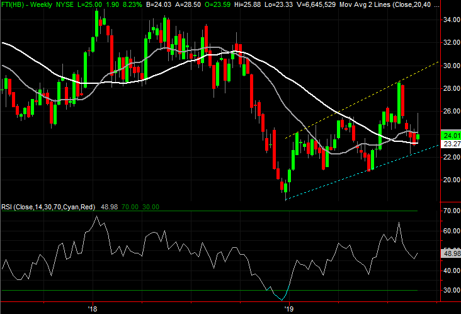The width and height of the screenshot is (461, 314).
Task: Click the 30.00 price axis label
Action: point(452,66)
